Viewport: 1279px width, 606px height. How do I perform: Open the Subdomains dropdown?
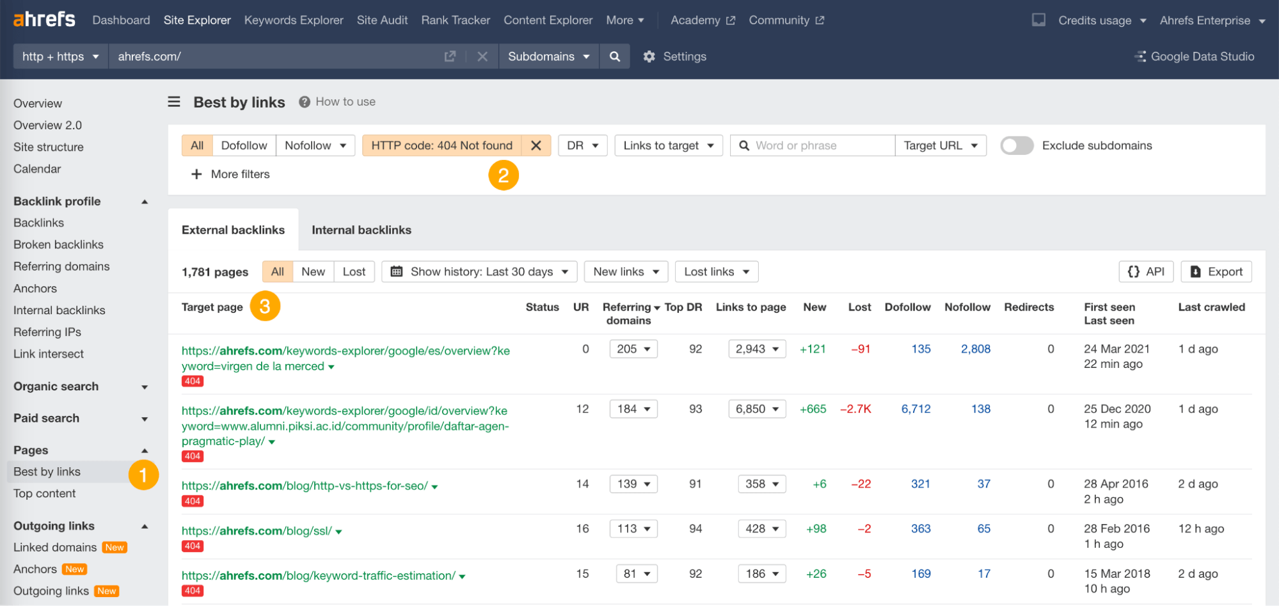click(548, 56)
